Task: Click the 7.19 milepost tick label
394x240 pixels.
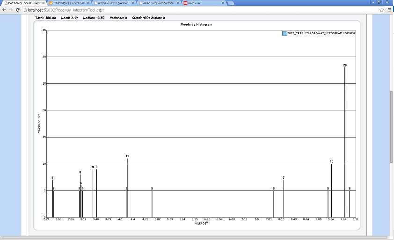Action: tap(244, 219)
